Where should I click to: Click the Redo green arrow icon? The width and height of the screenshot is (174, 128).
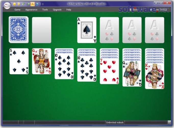(28, 4)
